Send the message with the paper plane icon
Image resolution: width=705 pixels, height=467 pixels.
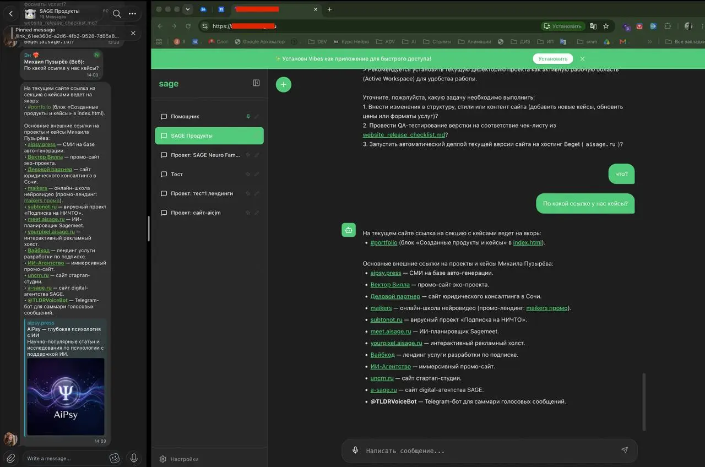625,450
